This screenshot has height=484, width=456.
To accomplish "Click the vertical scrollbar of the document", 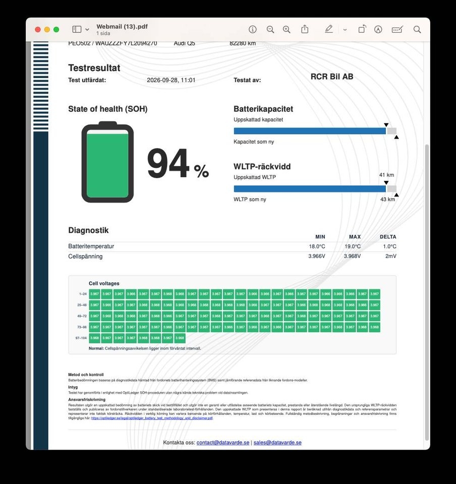I will [427, 292].
